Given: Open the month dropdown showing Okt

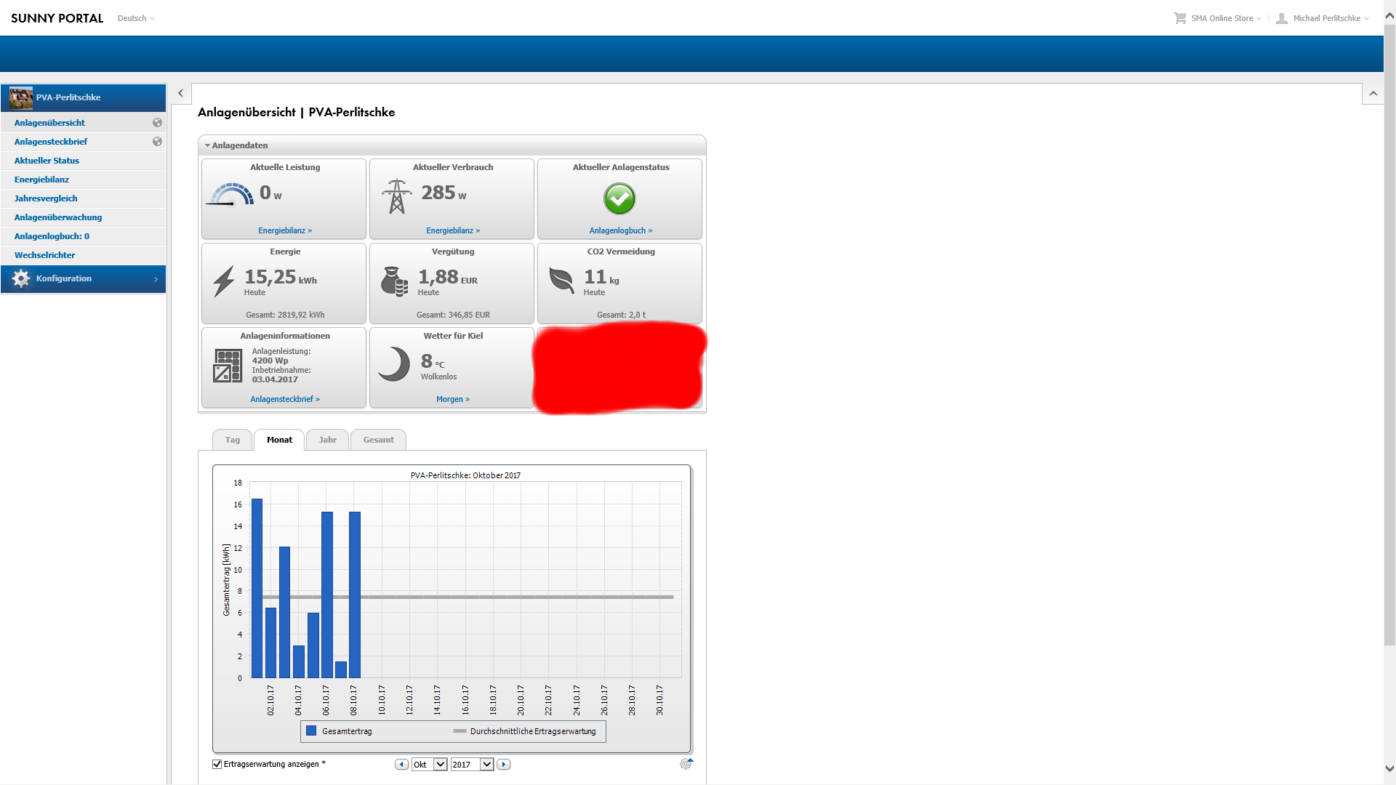Looking at the screenshot, I should coord(440,764).
